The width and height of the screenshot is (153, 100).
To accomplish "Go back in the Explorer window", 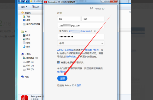I will click(x=20, y=1).
